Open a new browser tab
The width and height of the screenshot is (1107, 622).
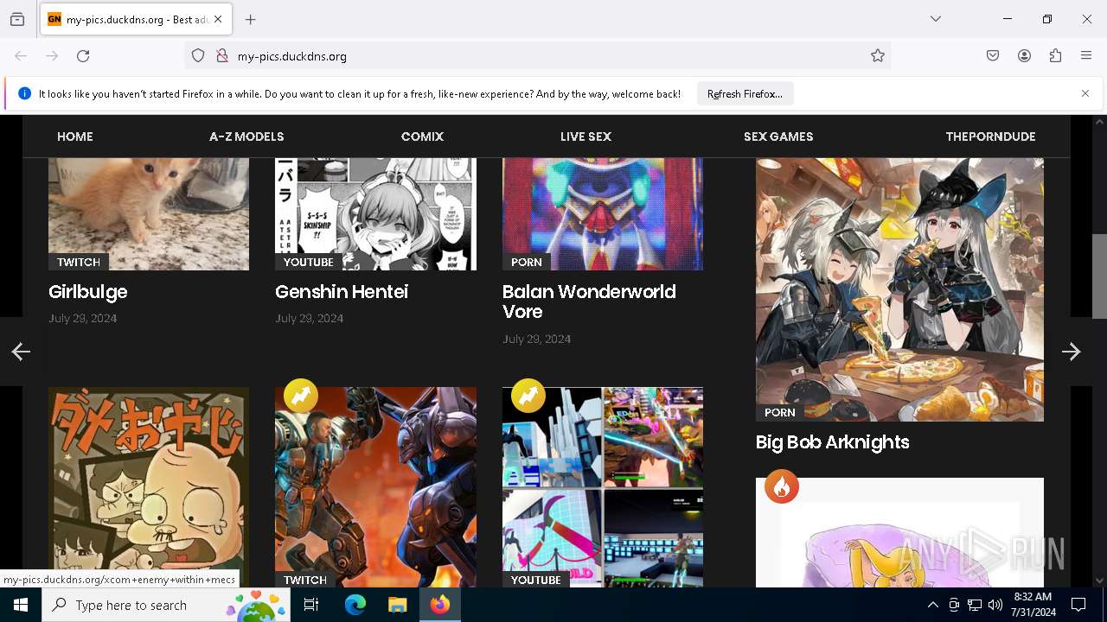pos(251,19)
